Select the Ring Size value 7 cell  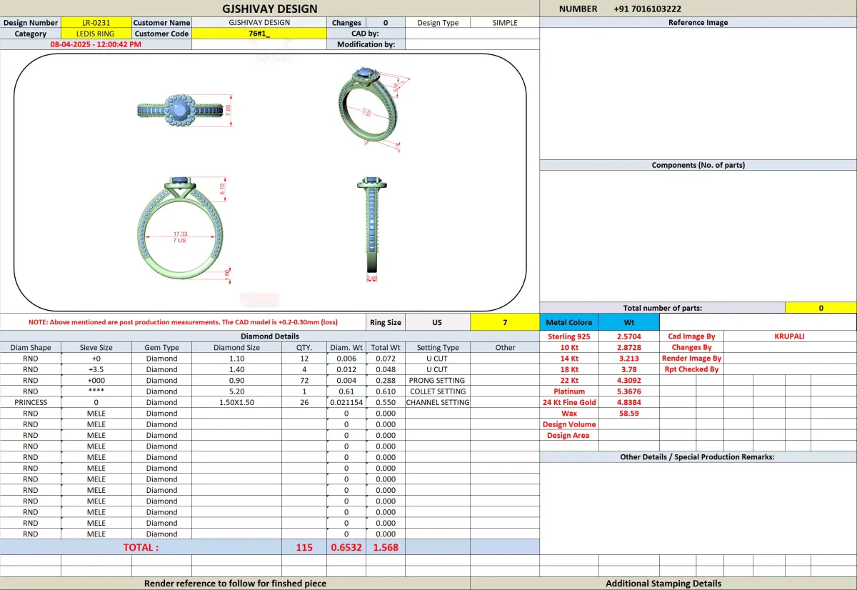(504, 322)
